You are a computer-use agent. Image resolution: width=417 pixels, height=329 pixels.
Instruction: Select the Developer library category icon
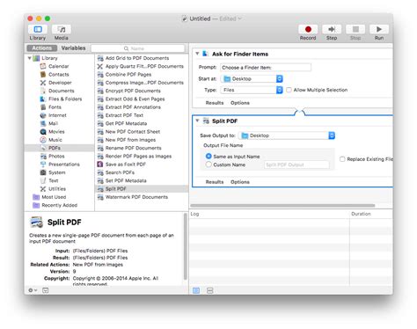(43, 83)
